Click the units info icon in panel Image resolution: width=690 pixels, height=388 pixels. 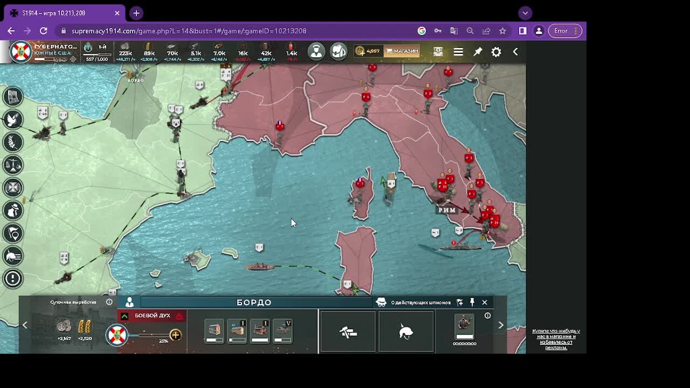[x=487, y=316]
